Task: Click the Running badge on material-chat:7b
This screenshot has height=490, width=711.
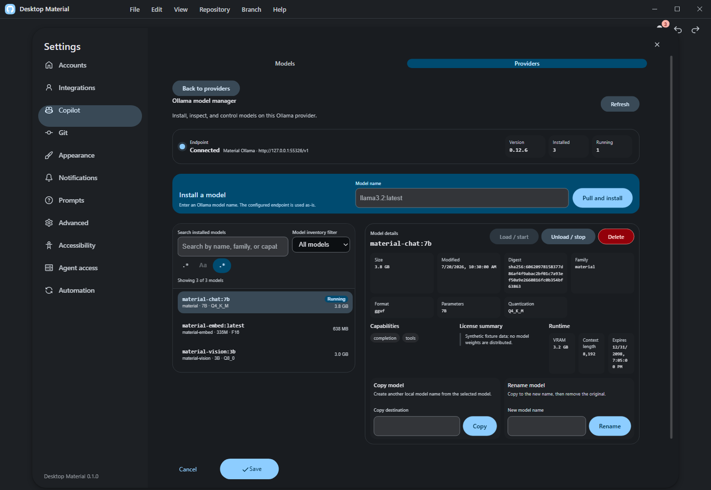Action: (x=336, y=299)
